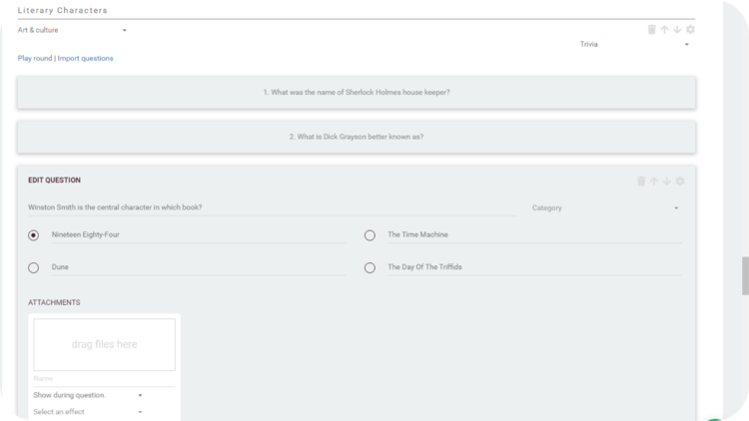Set The Day Of The Triffids as correct
Image resolution: width=749 pixels, height=421 pixels.
pyautogui.click(x=370, y=267)
